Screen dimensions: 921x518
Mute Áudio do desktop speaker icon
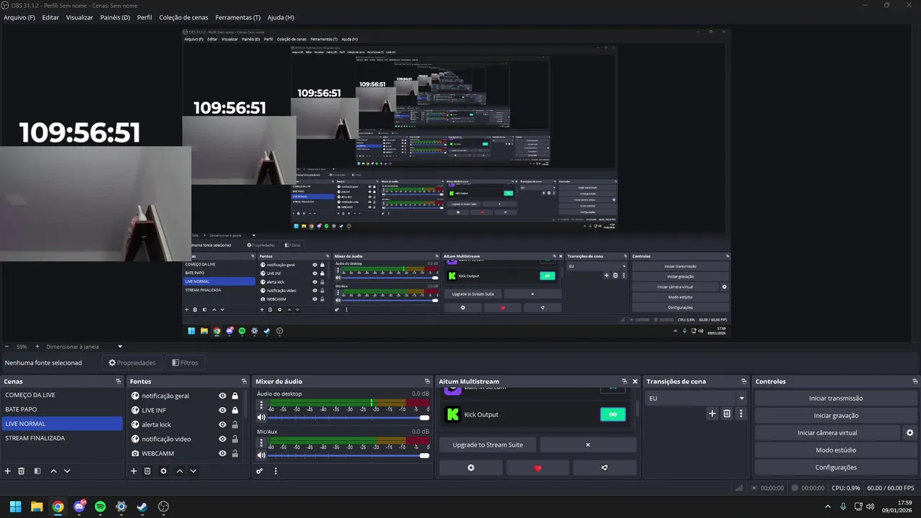coord(261,417)
